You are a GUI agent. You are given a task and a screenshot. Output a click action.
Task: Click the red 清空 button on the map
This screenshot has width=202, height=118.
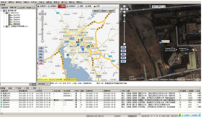click(41, 63)
